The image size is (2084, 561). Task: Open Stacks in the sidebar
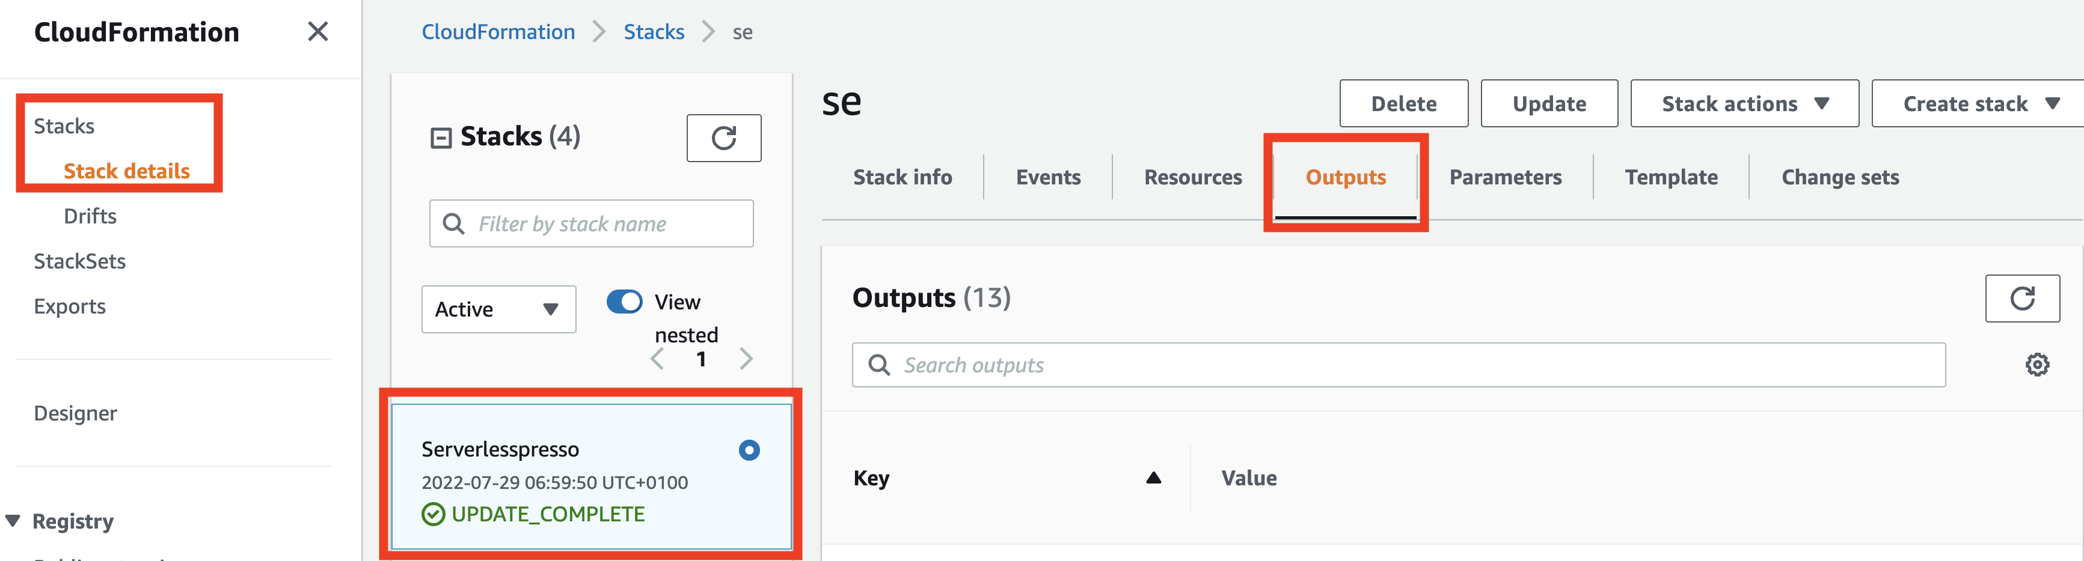coord(64,126)
